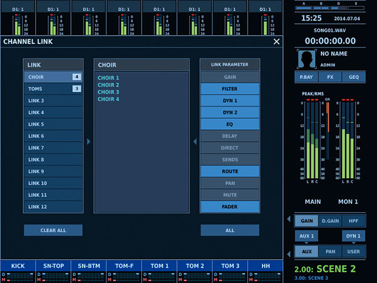Viewport: 377px width, 283px height.
Task: Select the CHOIR link group
Action: pyautogui.click(x=53, y=77)
